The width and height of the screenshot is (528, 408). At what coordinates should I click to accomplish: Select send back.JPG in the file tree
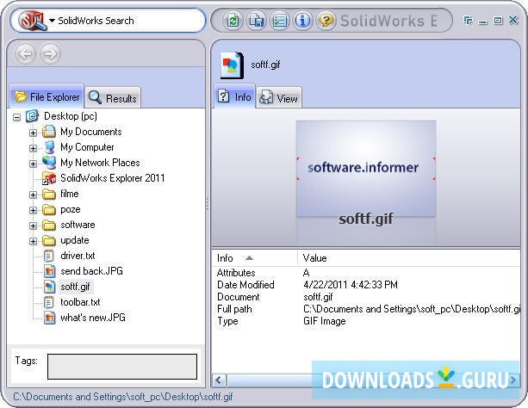(91, 271)
